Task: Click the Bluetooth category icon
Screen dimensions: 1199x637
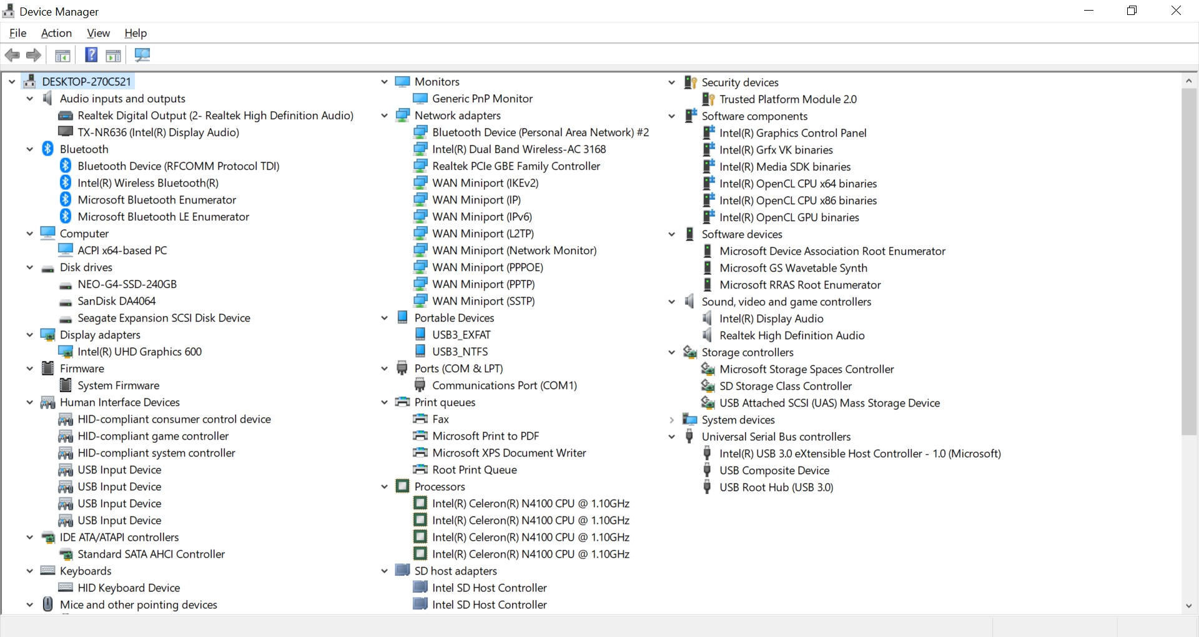Action: [x=47, y=149]
